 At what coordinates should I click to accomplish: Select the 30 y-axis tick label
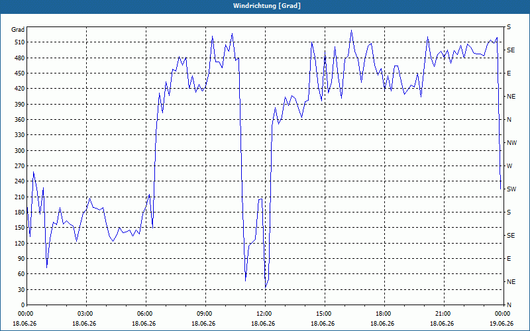click(x=21, y=290)
